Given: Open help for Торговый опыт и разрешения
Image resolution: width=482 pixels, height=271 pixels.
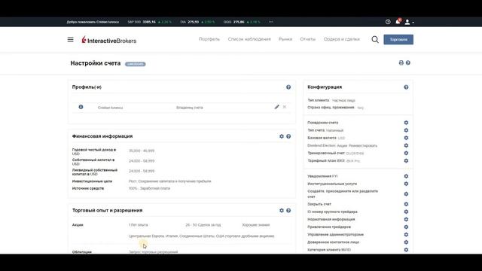Looking at the screenshot, I should pos(288,211).
